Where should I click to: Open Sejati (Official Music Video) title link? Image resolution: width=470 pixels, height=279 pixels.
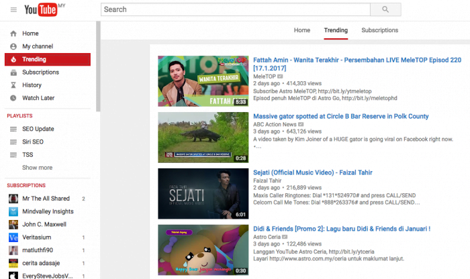click(313, 173)
